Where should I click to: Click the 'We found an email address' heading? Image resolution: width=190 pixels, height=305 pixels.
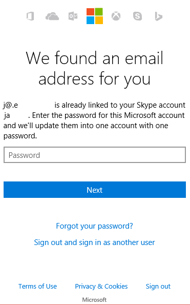pyautogui.click(x=95, y=68)
